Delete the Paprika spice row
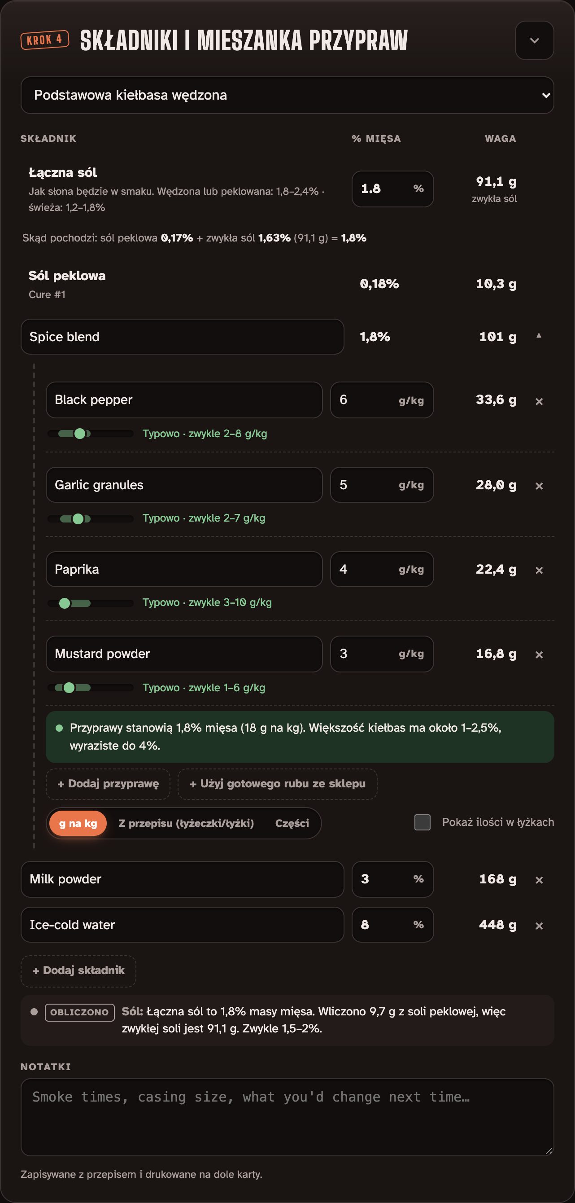Image resolution: width=575 pixels, height=1203 pixels. tap(539, 570)
